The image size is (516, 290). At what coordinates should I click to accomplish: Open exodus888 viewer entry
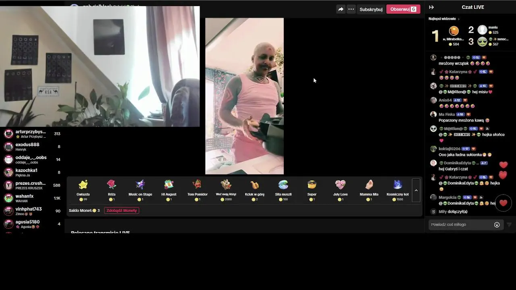pyautogui.click(x=32, y=147)
